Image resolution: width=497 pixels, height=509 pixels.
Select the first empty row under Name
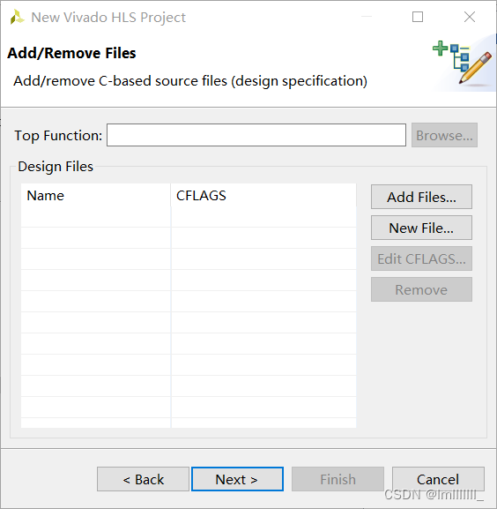point(96,217)
